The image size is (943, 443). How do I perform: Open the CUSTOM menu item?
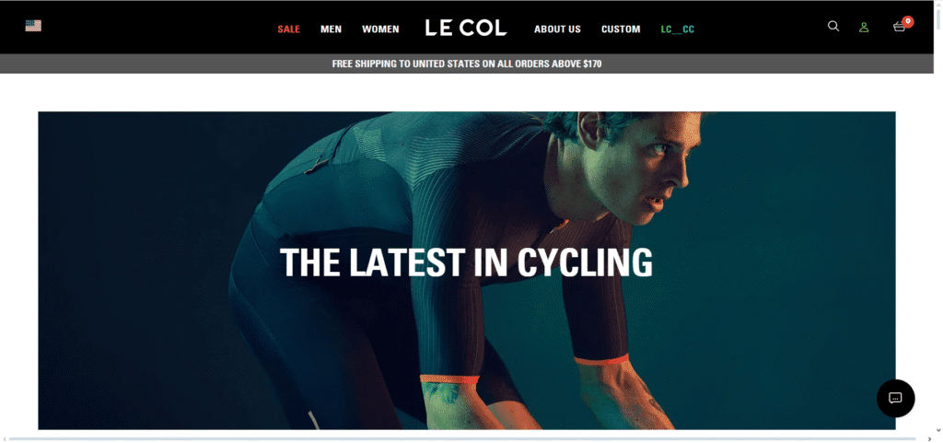click(x=621, y=29)
